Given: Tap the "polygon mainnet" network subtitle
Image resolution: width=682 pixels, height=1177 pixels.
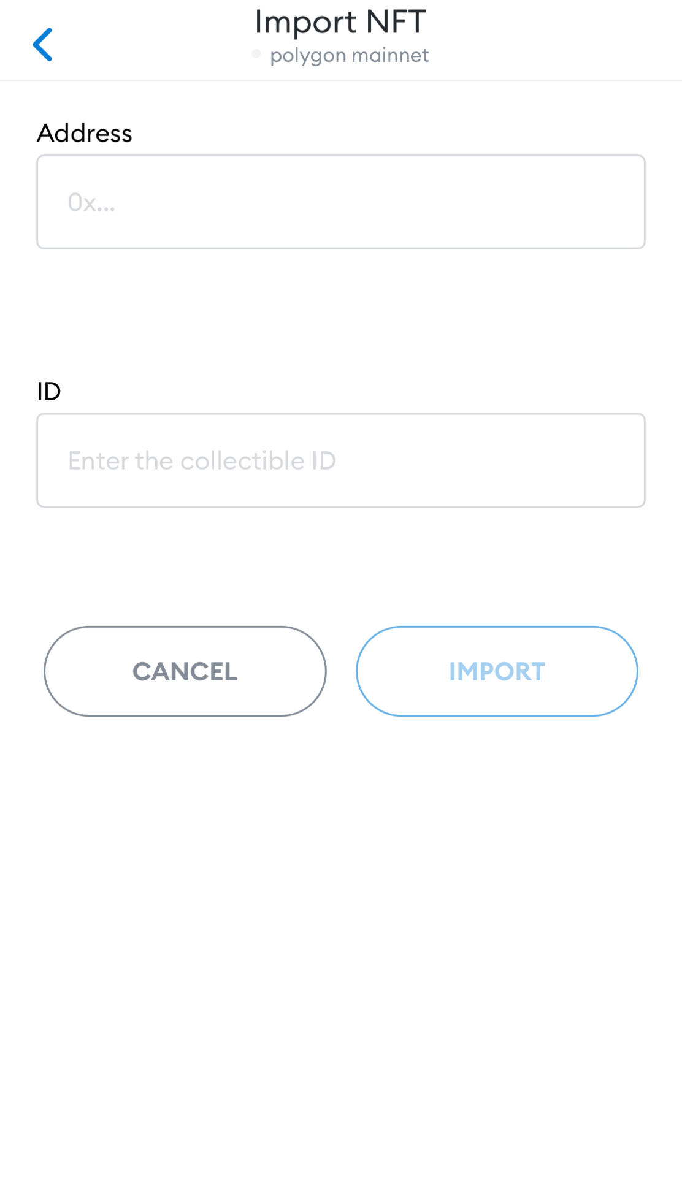Looking at the screenshot, I should tap(349, 55).
